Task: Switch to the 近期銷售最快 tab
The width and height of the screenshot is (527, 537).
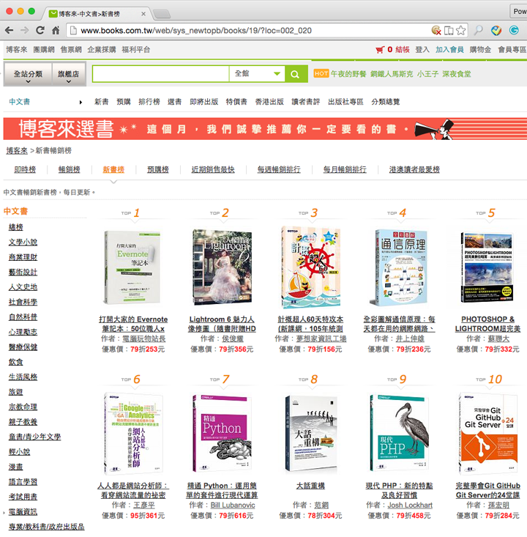Action: (213, 169)
